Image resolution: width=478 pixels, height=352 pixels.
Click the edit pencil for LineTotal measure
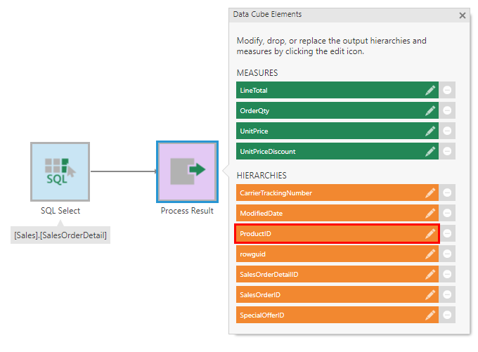tap(430, 91)
